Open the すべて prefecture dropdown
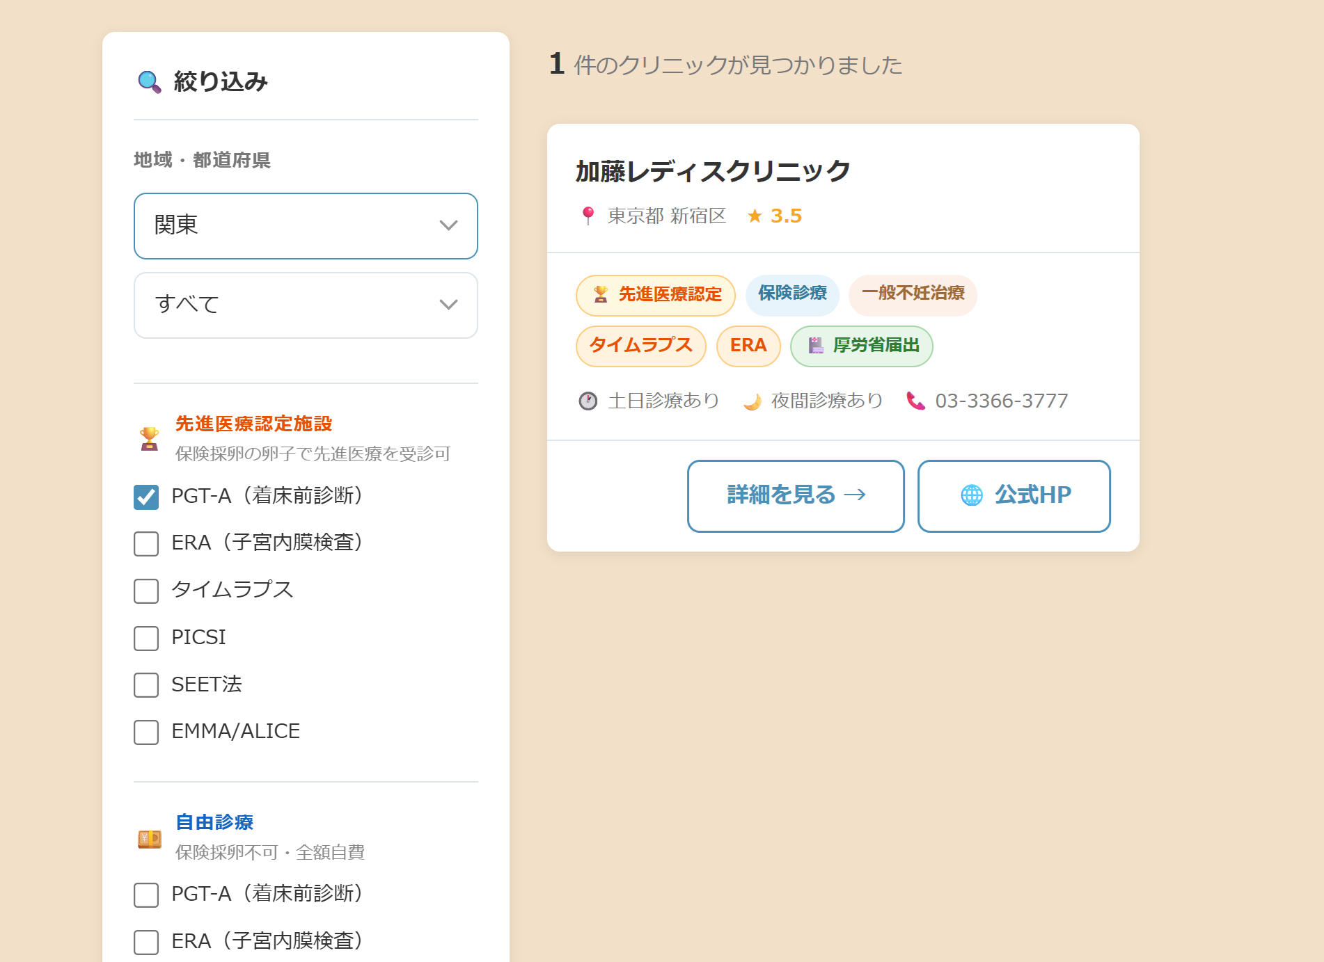Image resolution: width=1324 pixels, height=962 pixels. click(306, 305)
